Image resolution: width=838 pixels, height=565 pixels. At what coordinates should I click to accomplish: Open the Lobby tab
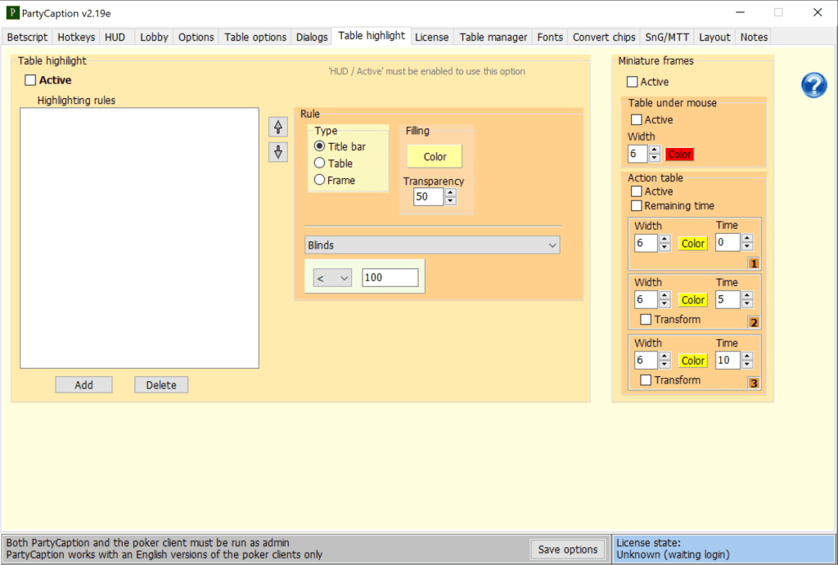point(154,37)
